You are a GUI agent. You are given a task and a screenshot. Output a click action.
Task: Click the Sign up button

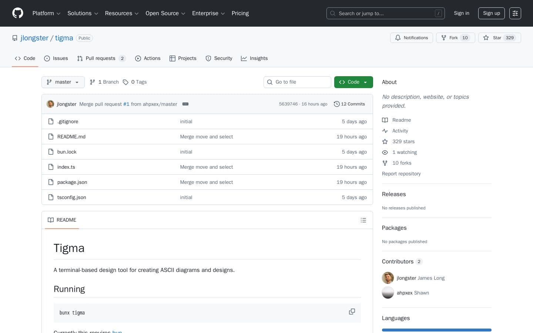492,13
